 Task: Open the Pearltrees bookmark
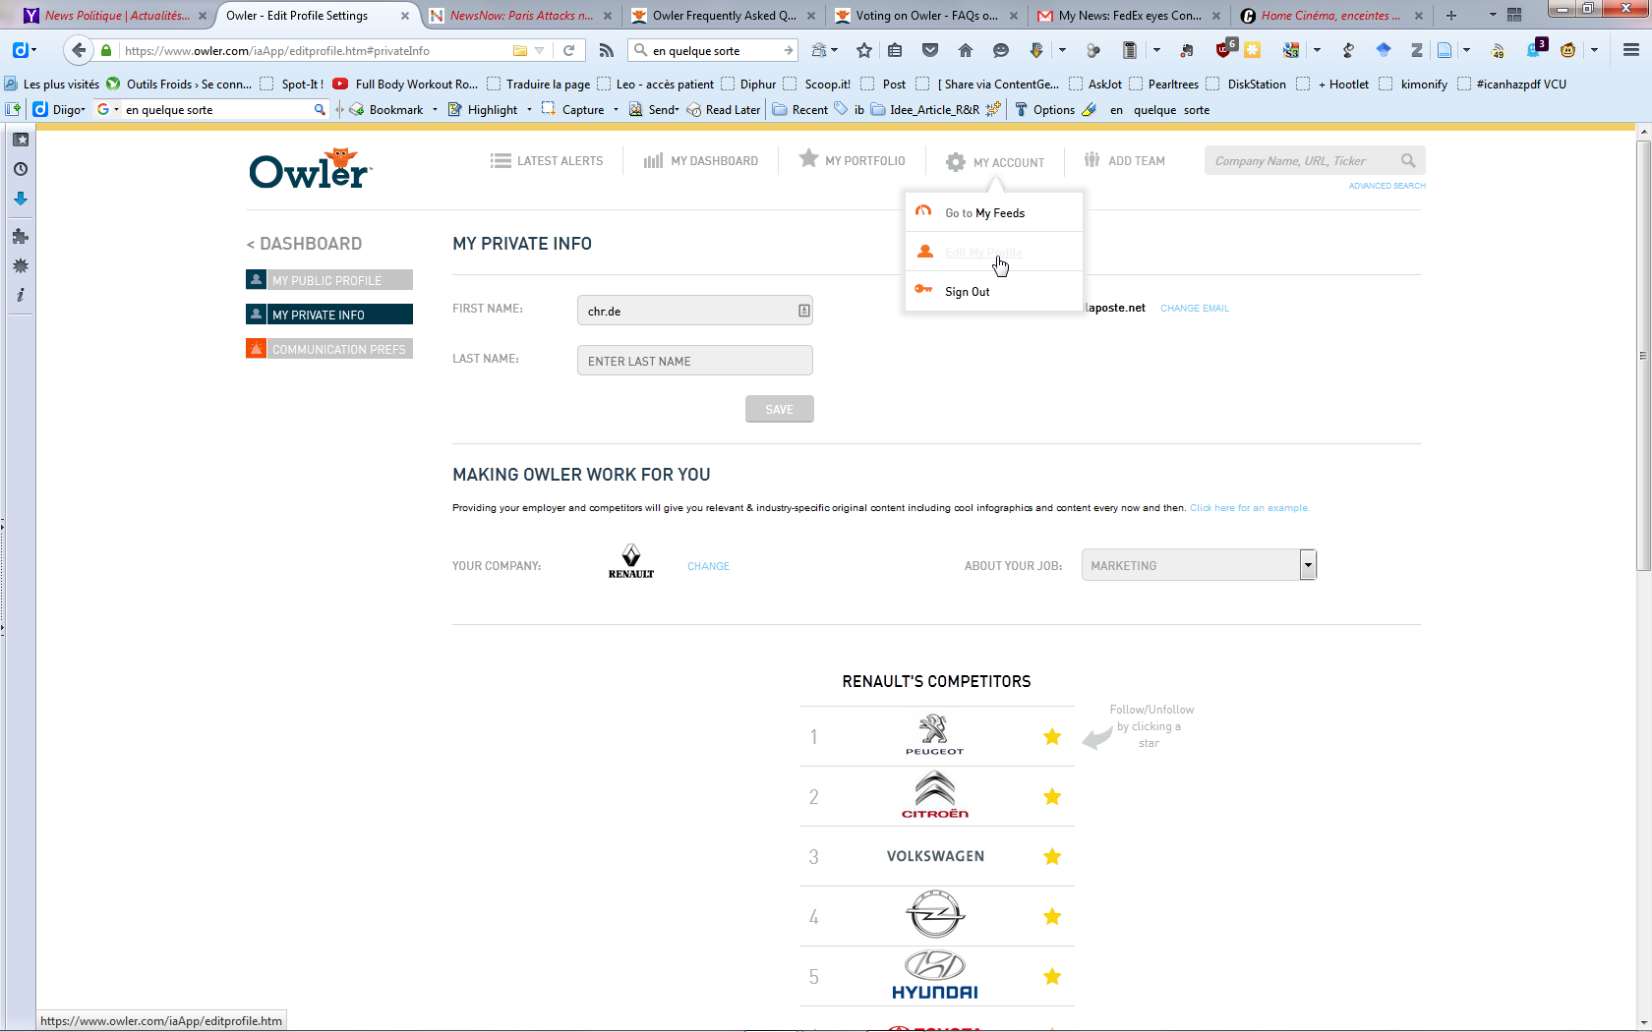tap(1164, 84)
